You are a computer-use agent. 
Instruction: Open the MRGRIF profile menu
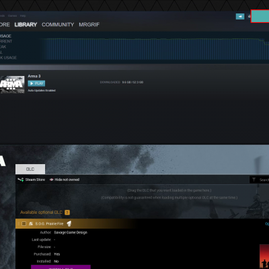(x=89, y=25)
